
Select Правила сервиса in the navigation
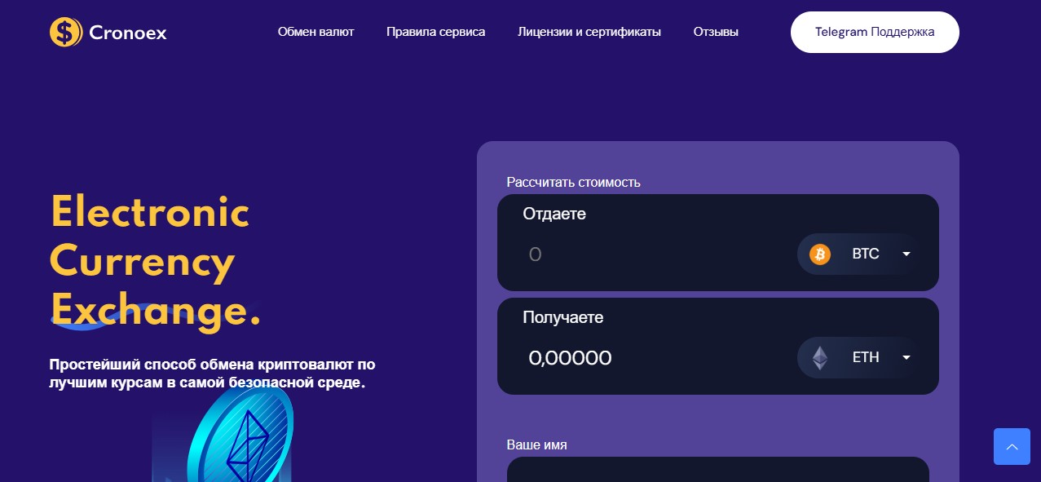(x=435, y=32)
